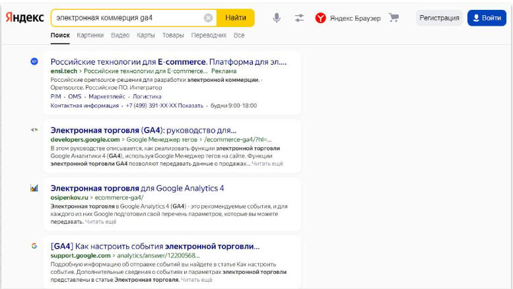Switch to the Видео tab
Screen dimensions: 513x289
pyautogui.click(x=120, y=36)
